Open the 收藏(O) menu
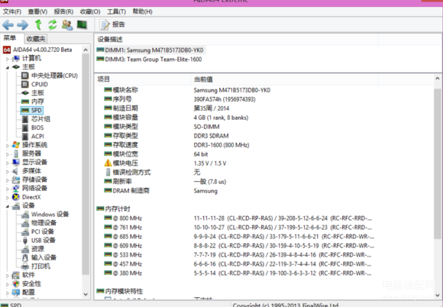The height and width of the screenshot is (307, 443). coord(90,11)
